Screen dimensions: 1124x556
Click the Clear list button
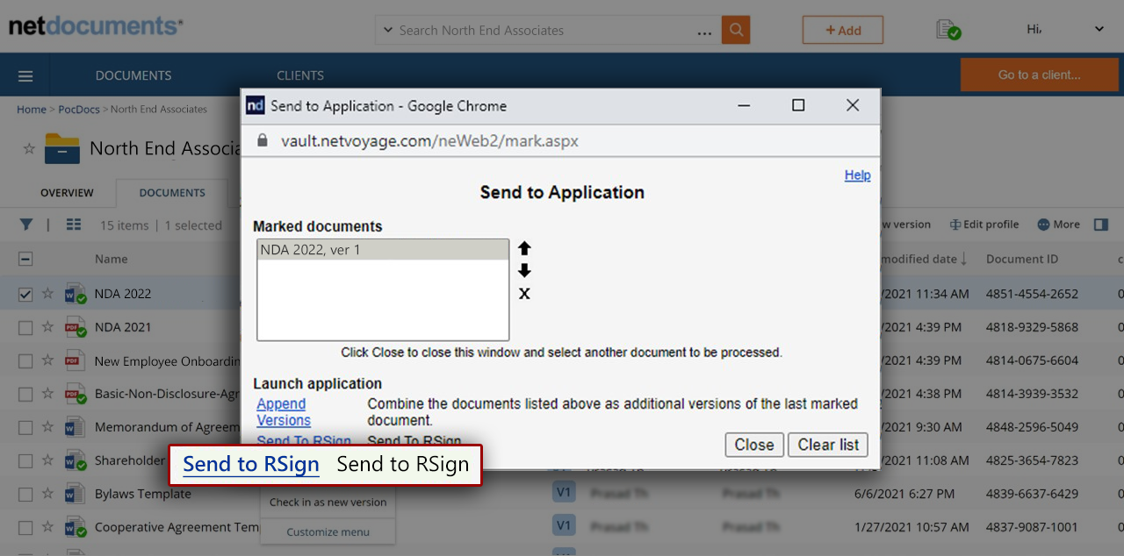coord(828,445)
